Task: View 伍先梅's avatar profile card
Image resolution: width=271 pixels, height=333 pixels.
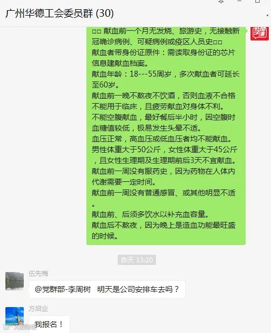Action: click(15, 281)
